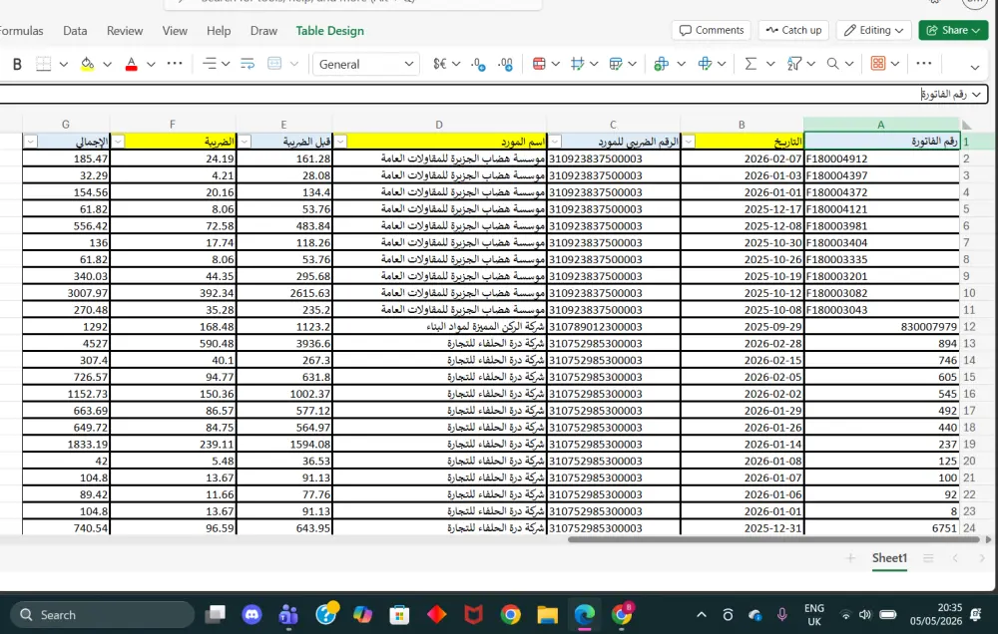Screen dimensions: 998x634
Task: Select cell with invoice F180004912
Action: click(x=881, y=158)
